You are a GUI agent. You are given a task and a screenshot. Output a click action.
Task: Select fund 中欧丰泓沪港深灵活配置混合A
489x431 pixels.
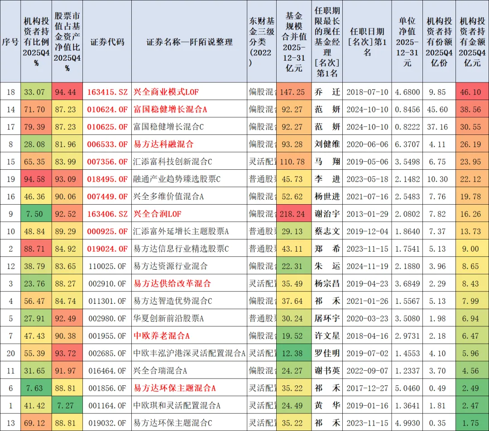tap(189, 353)
